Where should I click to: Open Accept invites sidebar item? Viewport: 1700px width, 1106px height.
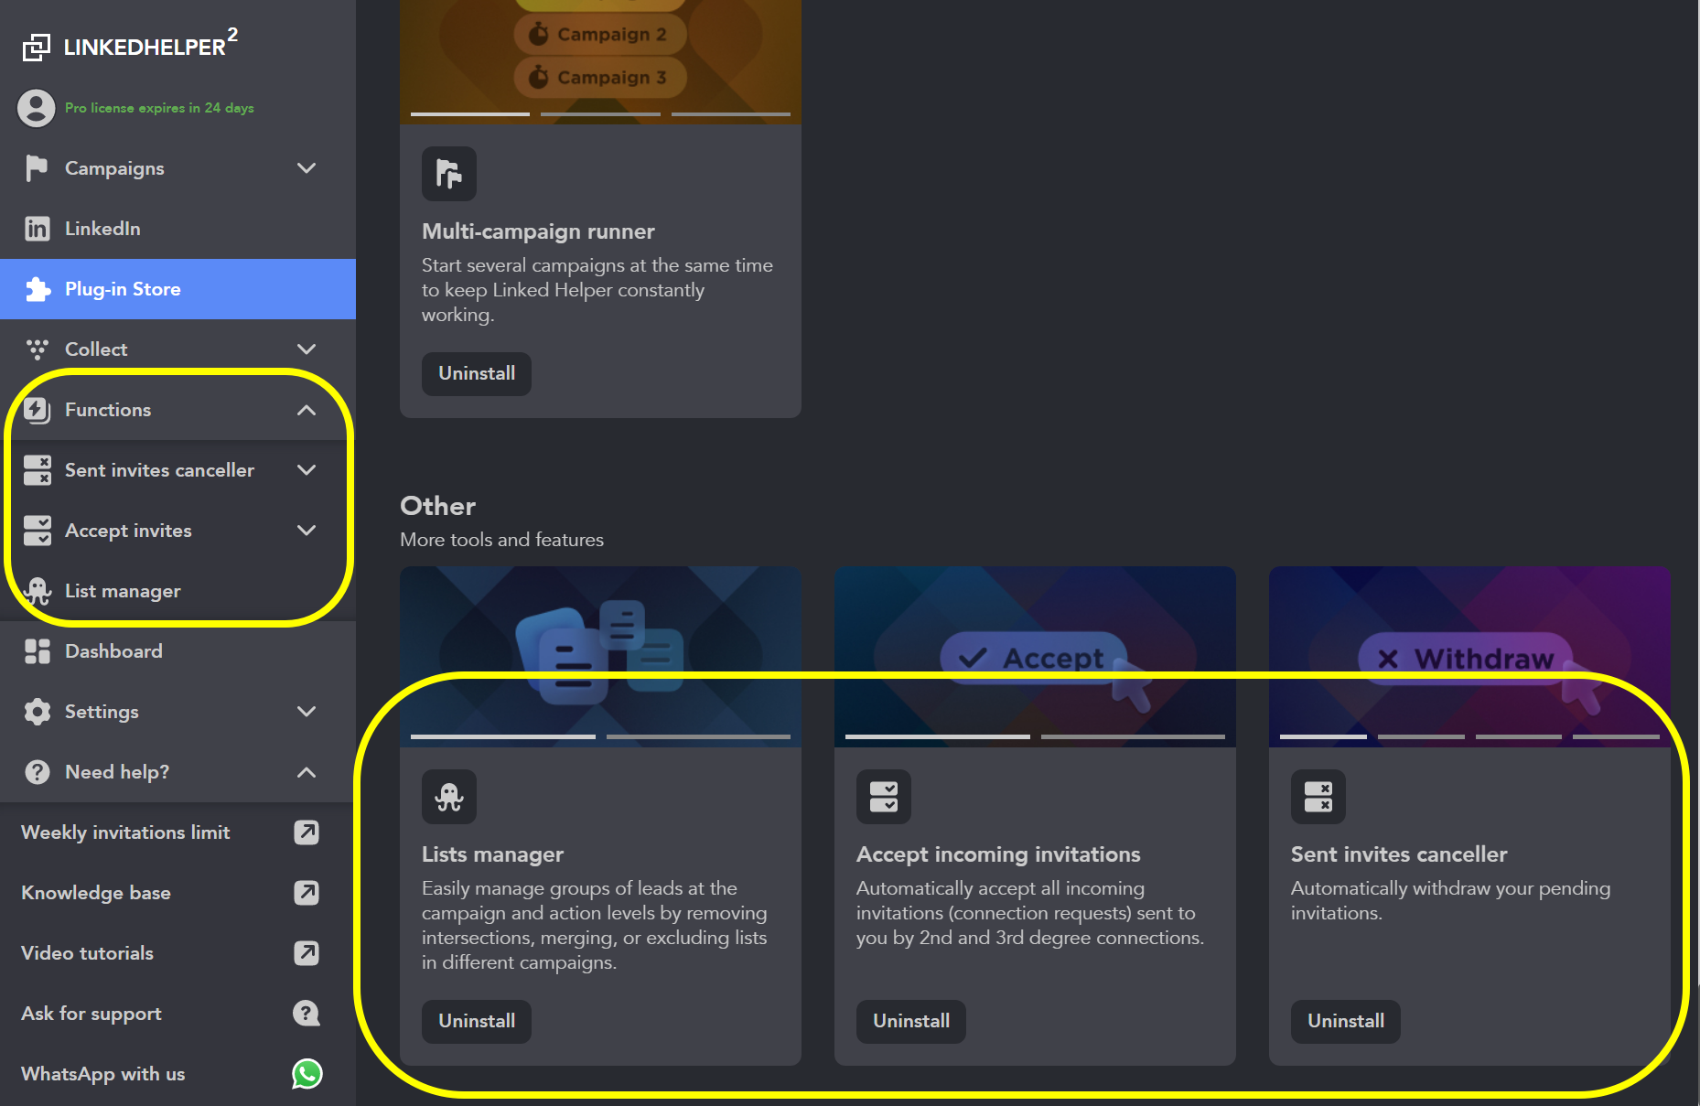coord(178,531)
